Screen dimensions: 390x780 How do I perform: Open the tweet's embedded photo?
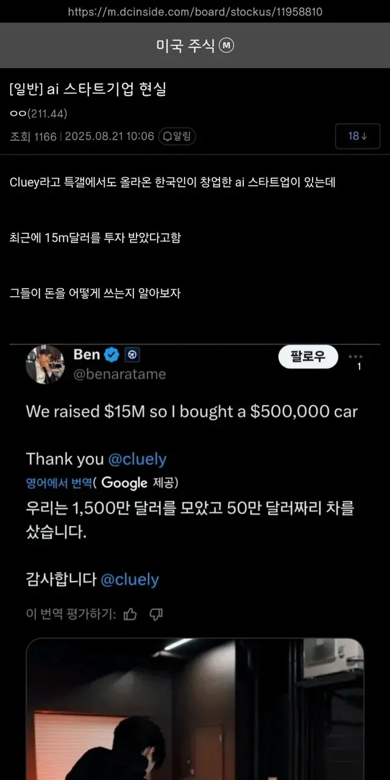pos(195,710)
